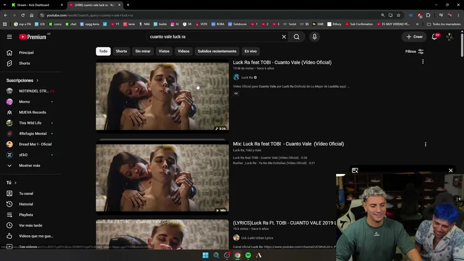464x261 pixels.
Task: Open the Filtros options
Action: [x=414, y=52]
